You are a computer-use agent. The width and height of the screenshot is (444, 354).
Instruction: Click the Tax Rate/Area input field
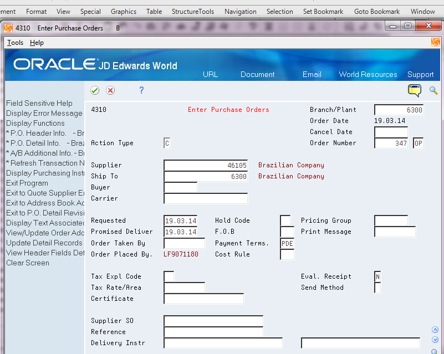(x=185, y=288)
